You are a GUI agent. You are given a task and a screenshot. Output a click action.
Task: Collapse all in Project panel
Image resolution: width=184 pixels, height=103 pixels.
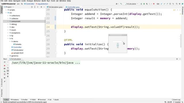coord(38,7)
